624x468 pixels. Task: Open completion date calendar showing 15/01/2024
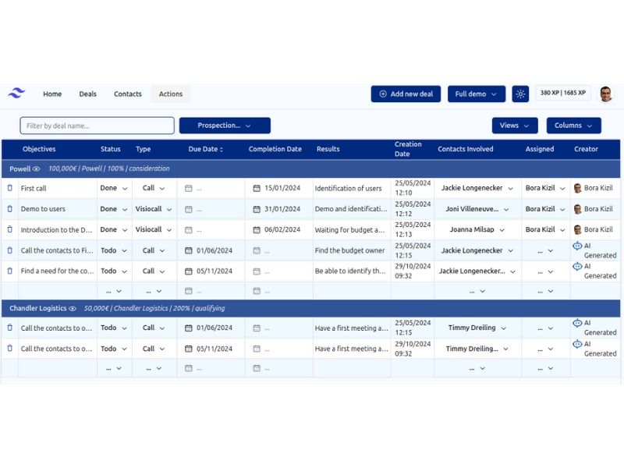[x=257, y=188]
